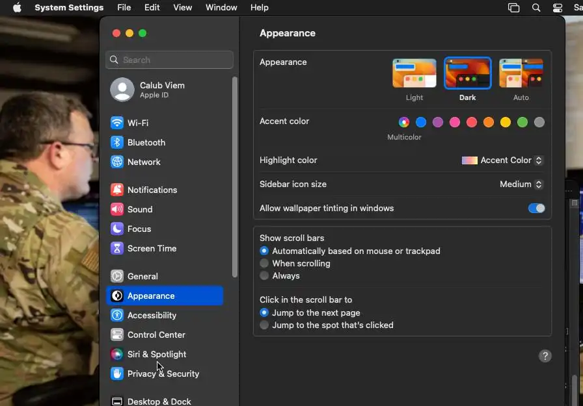Click the Siri & Spotlight icon
Image resolution: width=583 pixels, height=406 pixels.
tap(116, 355)
